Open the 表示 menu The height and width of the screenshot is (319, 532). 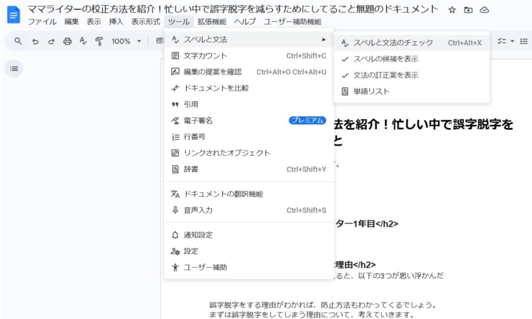point(94,22)
